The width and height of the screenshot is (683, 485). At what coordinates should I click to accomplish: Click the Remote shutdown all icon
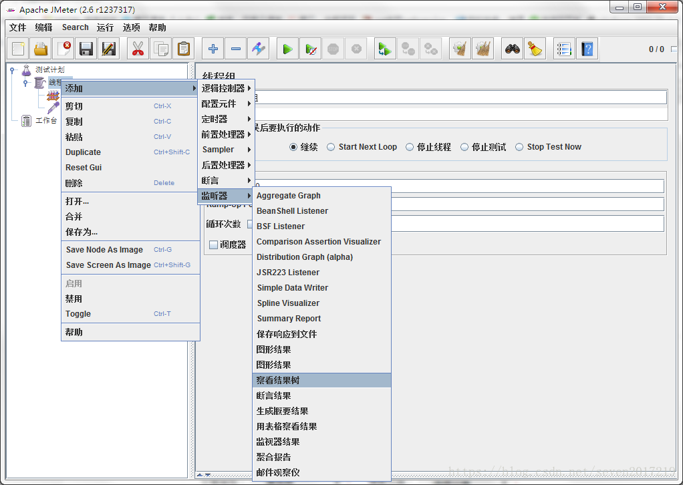430,49
